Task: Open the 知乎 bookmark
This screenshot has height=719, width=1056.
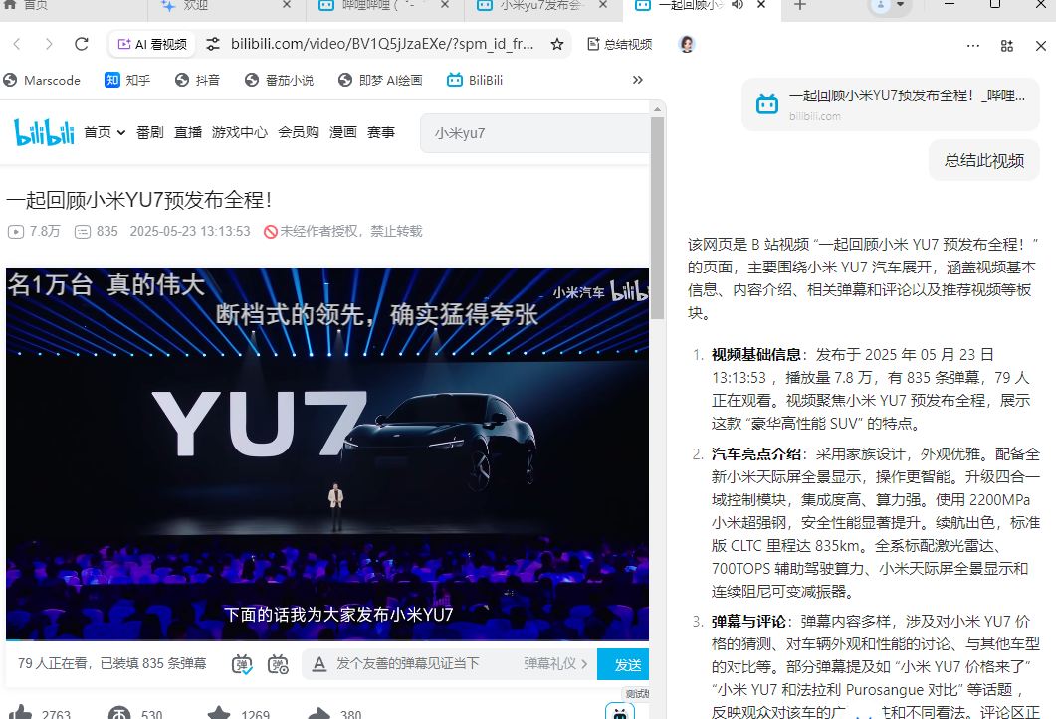Action: click(x=127, y=81)
